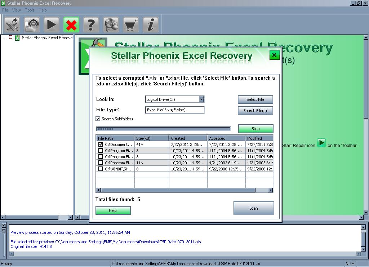Image resolution: width=369 pixels, height=267 pixels.
Task: Toggle the Search Subfolders checkbox
Action: click(x=98, y=119)
